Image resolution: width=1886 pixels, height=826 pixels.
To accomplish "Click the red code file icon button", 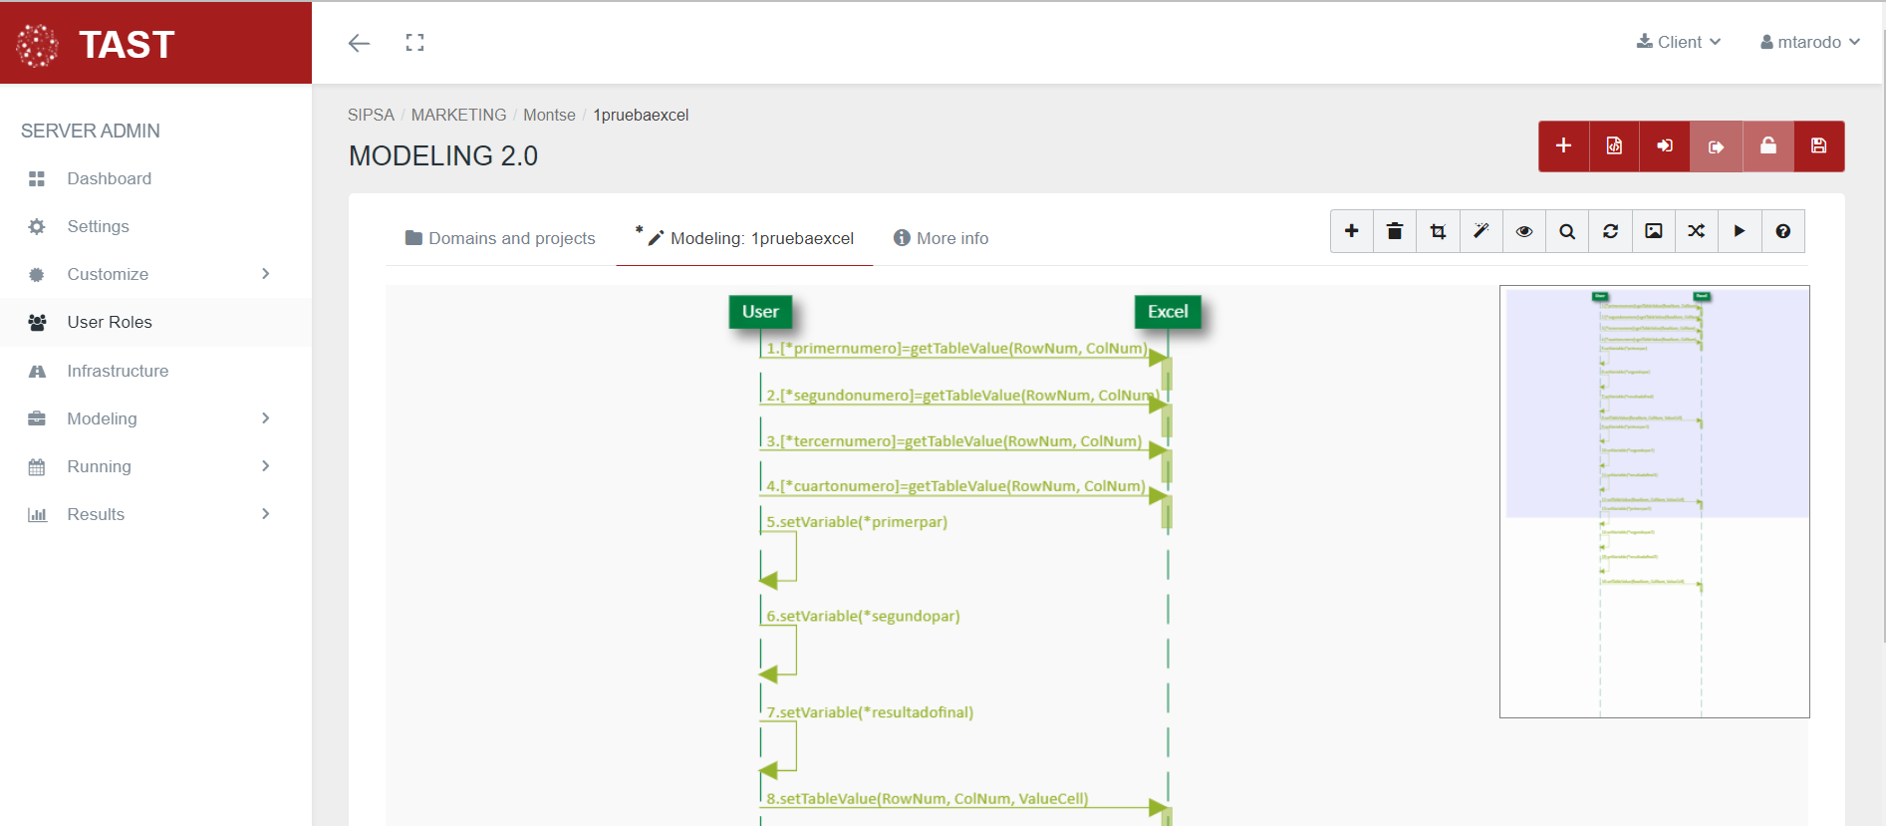I will point(1614,146).
